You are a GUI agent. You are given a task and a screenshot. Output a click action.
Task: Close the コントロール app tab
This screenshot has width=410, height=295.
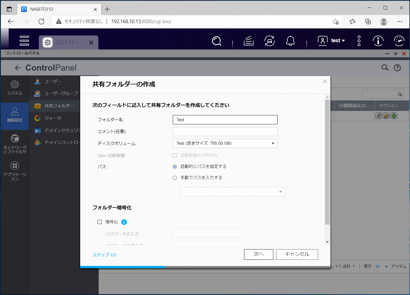(x=91, y=42)
